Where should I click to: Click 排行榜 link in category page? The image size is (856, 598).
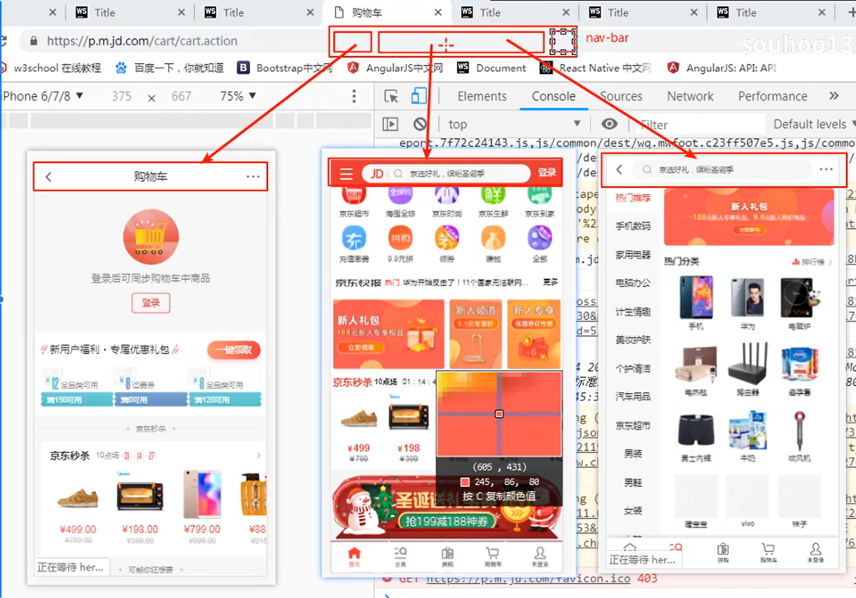point(812,262)
